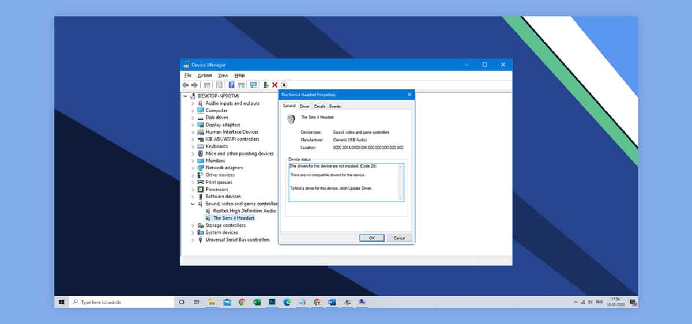Click the Human Interface Devices icon
Viewport: 692px width, 324px height.
[x=200, y=132]
